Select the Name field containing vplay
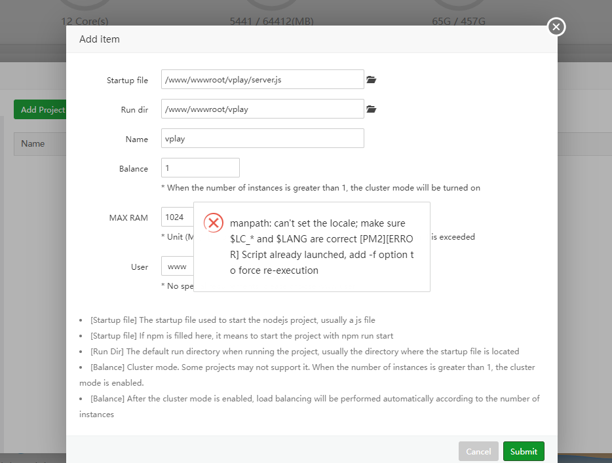612x463 pixels. coord(262,138)
